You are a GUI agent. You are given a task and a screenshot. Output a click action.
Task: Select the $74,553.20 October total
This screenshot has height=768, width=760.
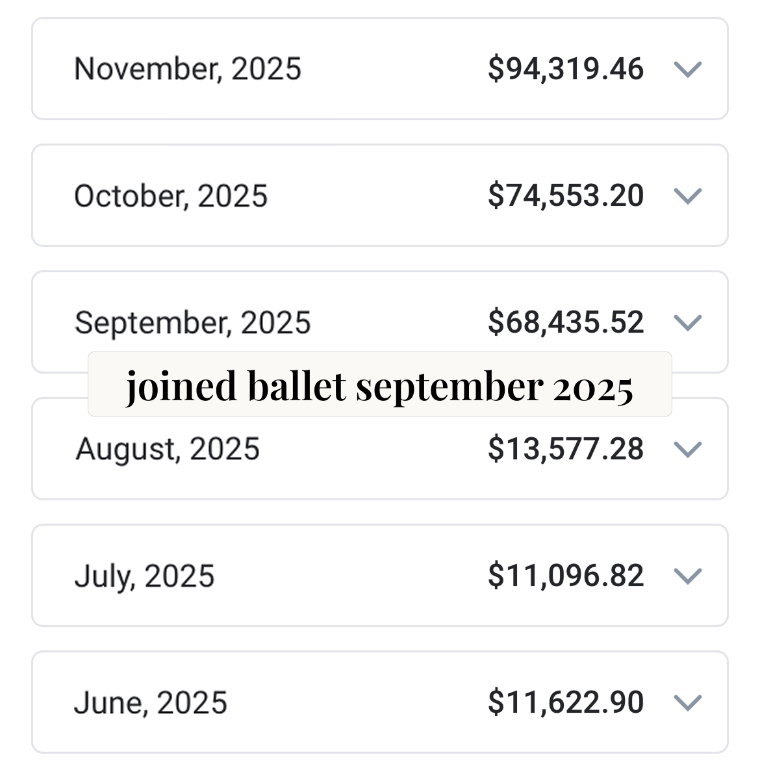tap(566, 196)
